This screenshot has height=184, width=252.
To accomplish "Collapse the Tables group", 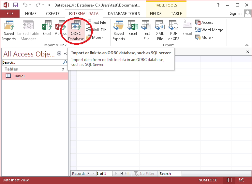I will click(63, 69).
